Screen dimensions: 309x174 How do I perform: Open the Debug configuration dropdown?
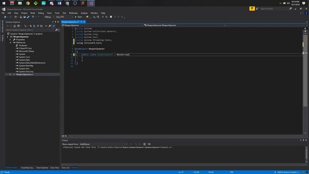coord(49,17)
